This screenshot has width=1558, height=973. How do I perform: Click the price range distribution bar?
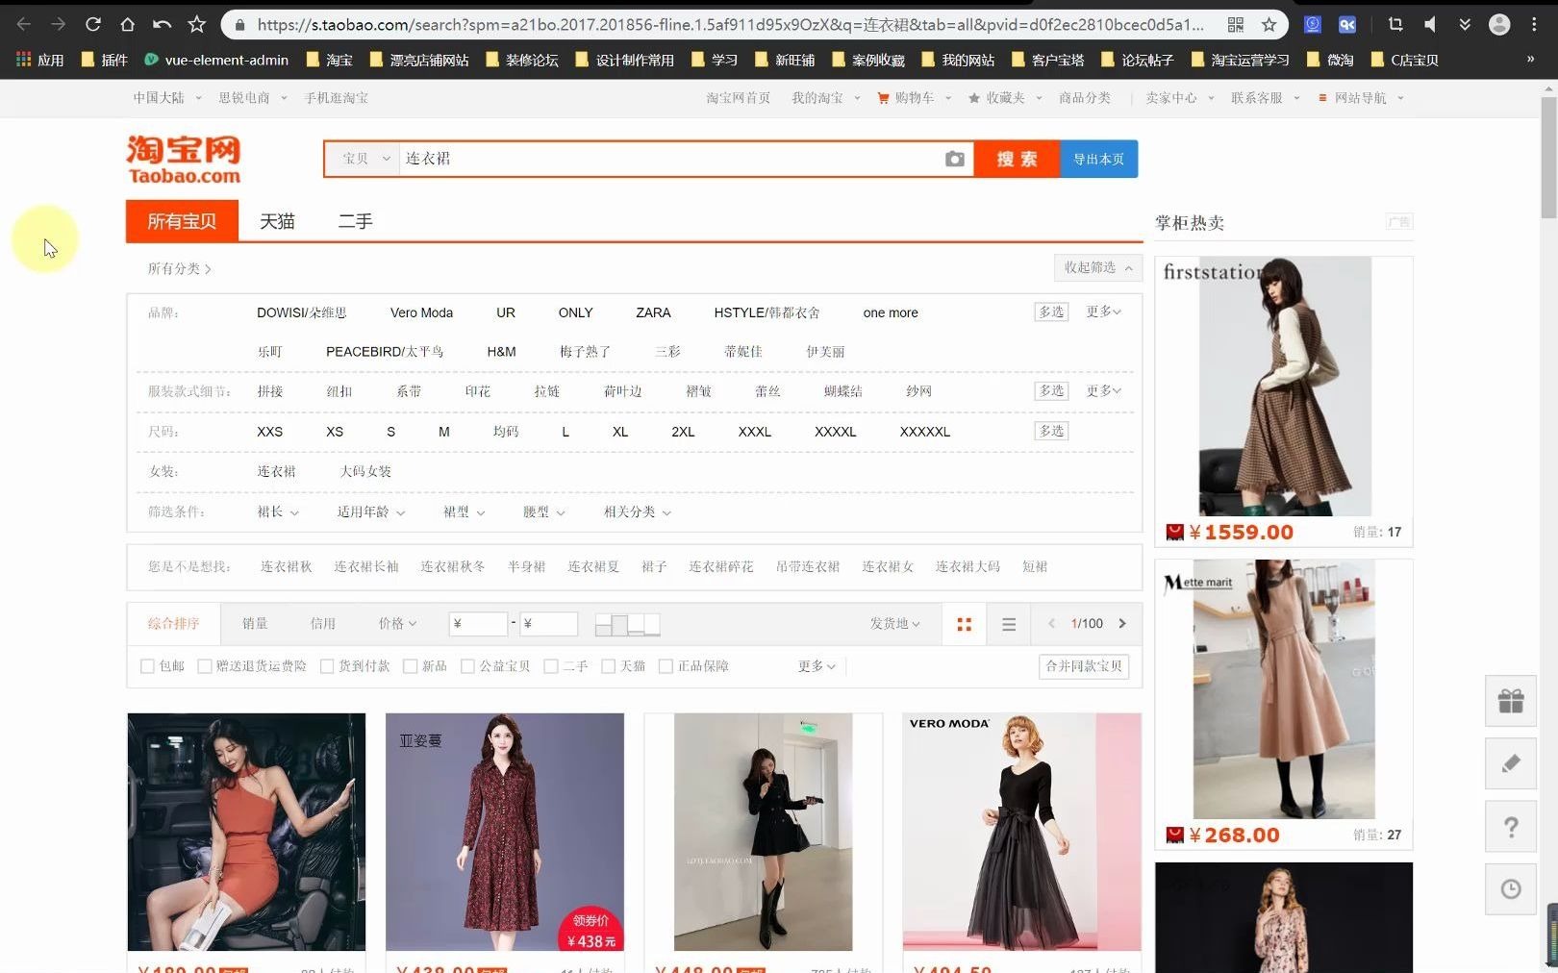point(627,624)
